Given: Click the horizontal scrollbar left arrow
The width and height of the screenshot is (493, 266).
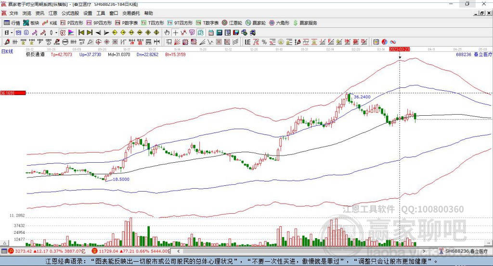Looking at the screenshot, I should click(178, 251).
